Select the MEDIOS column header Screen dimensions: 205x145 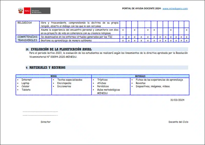point(54,76)
